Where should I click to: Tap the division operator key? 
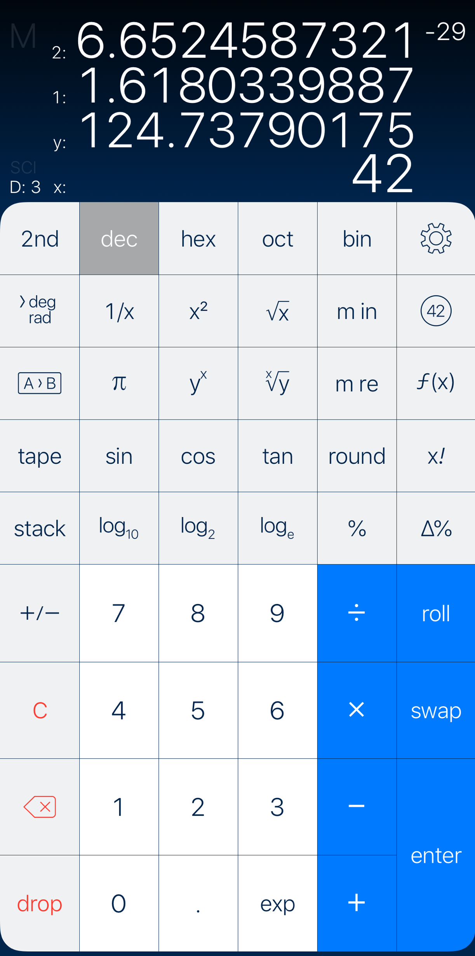[357, 613]
